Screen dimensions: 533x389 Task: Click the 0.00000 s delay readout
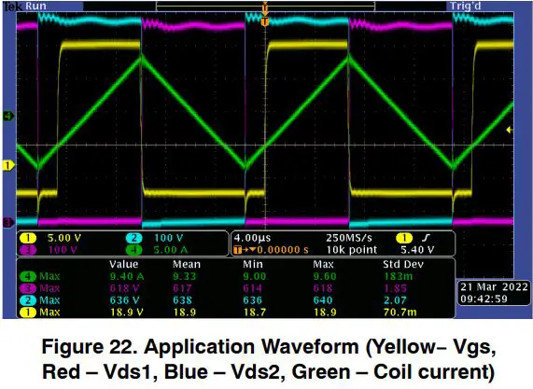pos(283,250)
